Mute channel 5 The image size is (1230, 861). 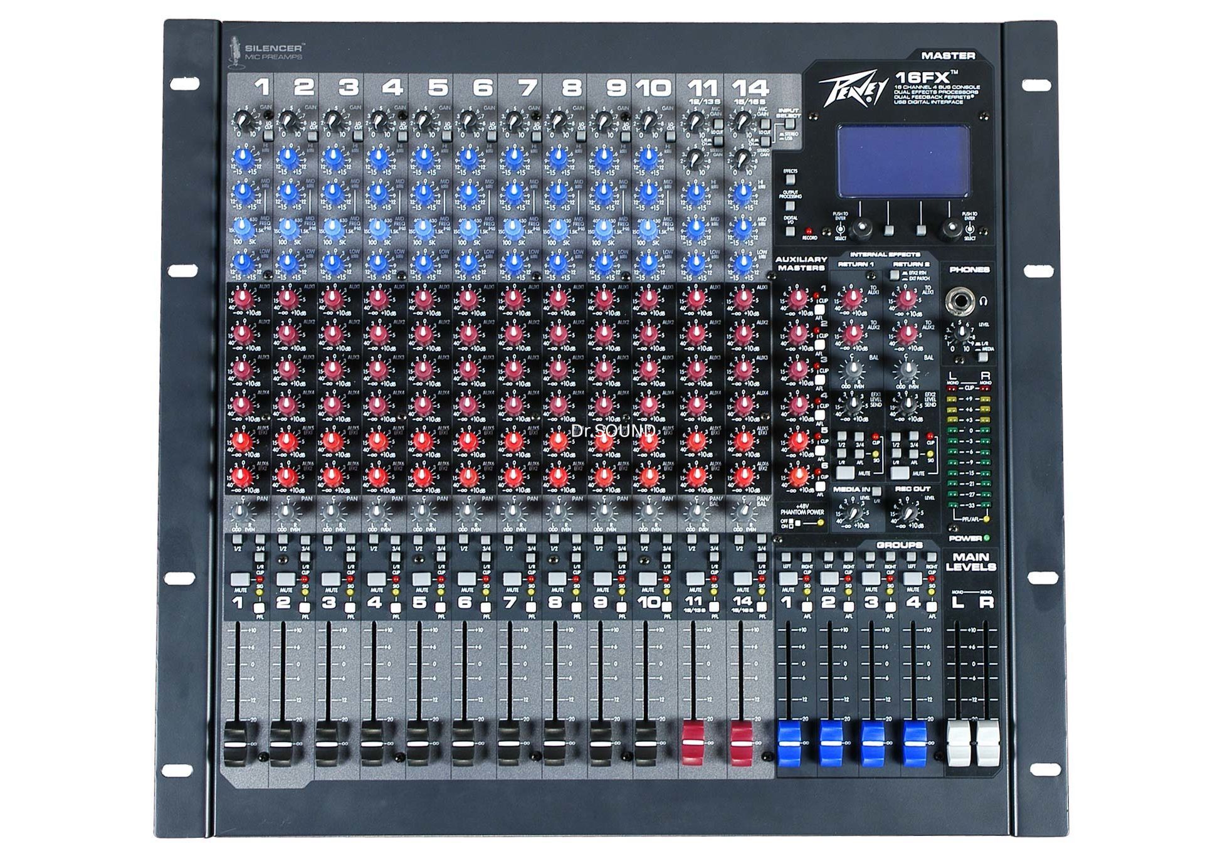tap(421, 579)
